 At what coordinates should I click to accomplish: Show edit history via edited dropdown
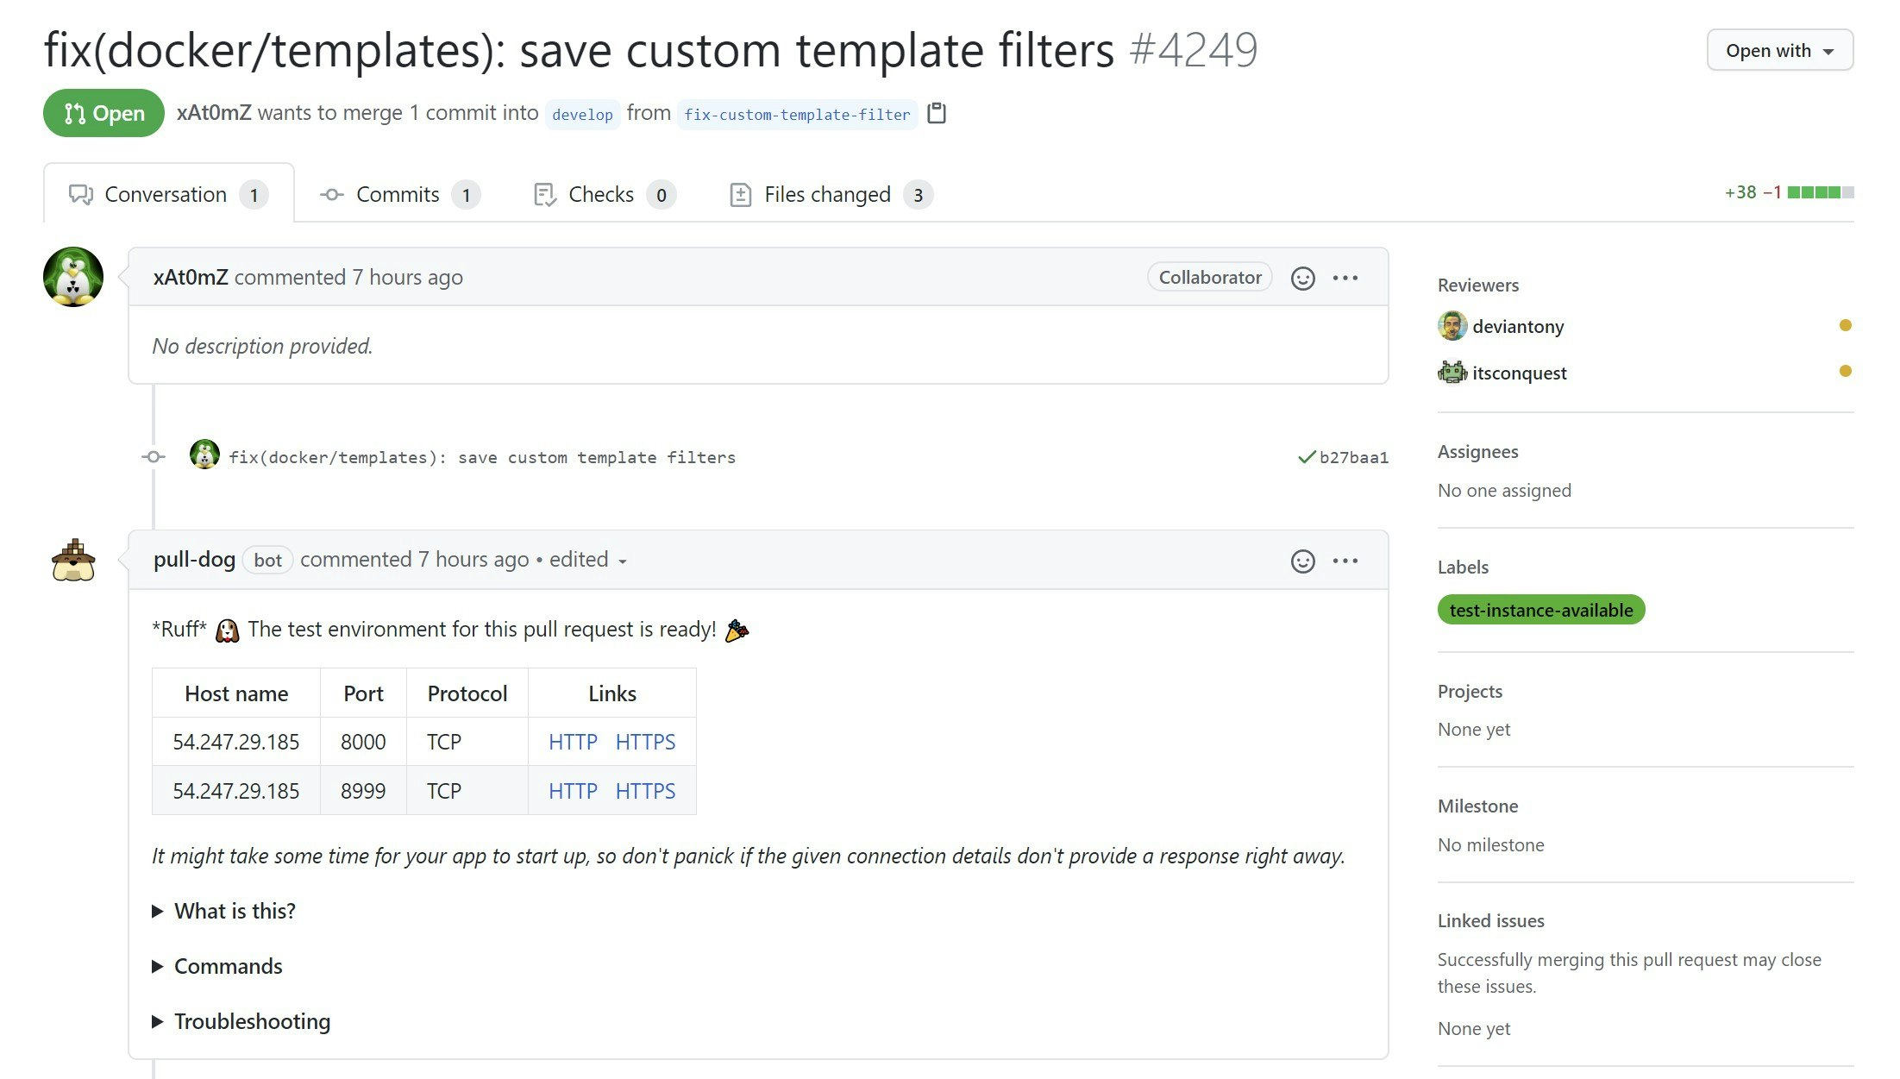pos(587,560)
